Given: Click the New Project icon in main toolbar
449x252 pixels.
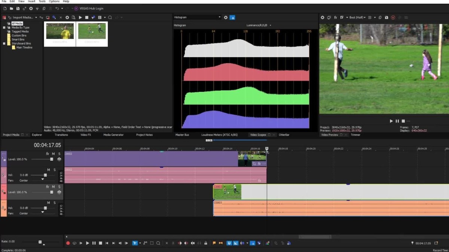Looking at the screenshot, I should point(5,8).
